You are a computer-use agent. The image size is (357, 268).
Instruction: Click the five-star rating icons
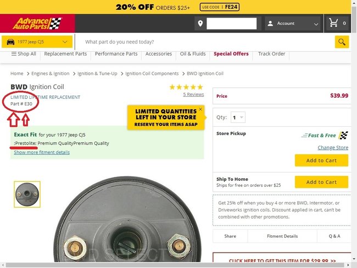point(186,87)
